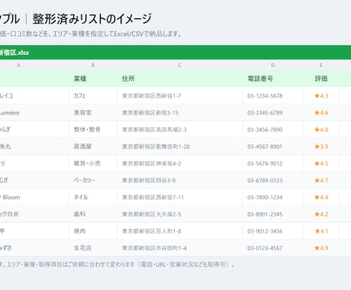Click address 東京都新宿区大久保2-5
The width and height of the screenshot is (351, 290).
coord(152,214)
